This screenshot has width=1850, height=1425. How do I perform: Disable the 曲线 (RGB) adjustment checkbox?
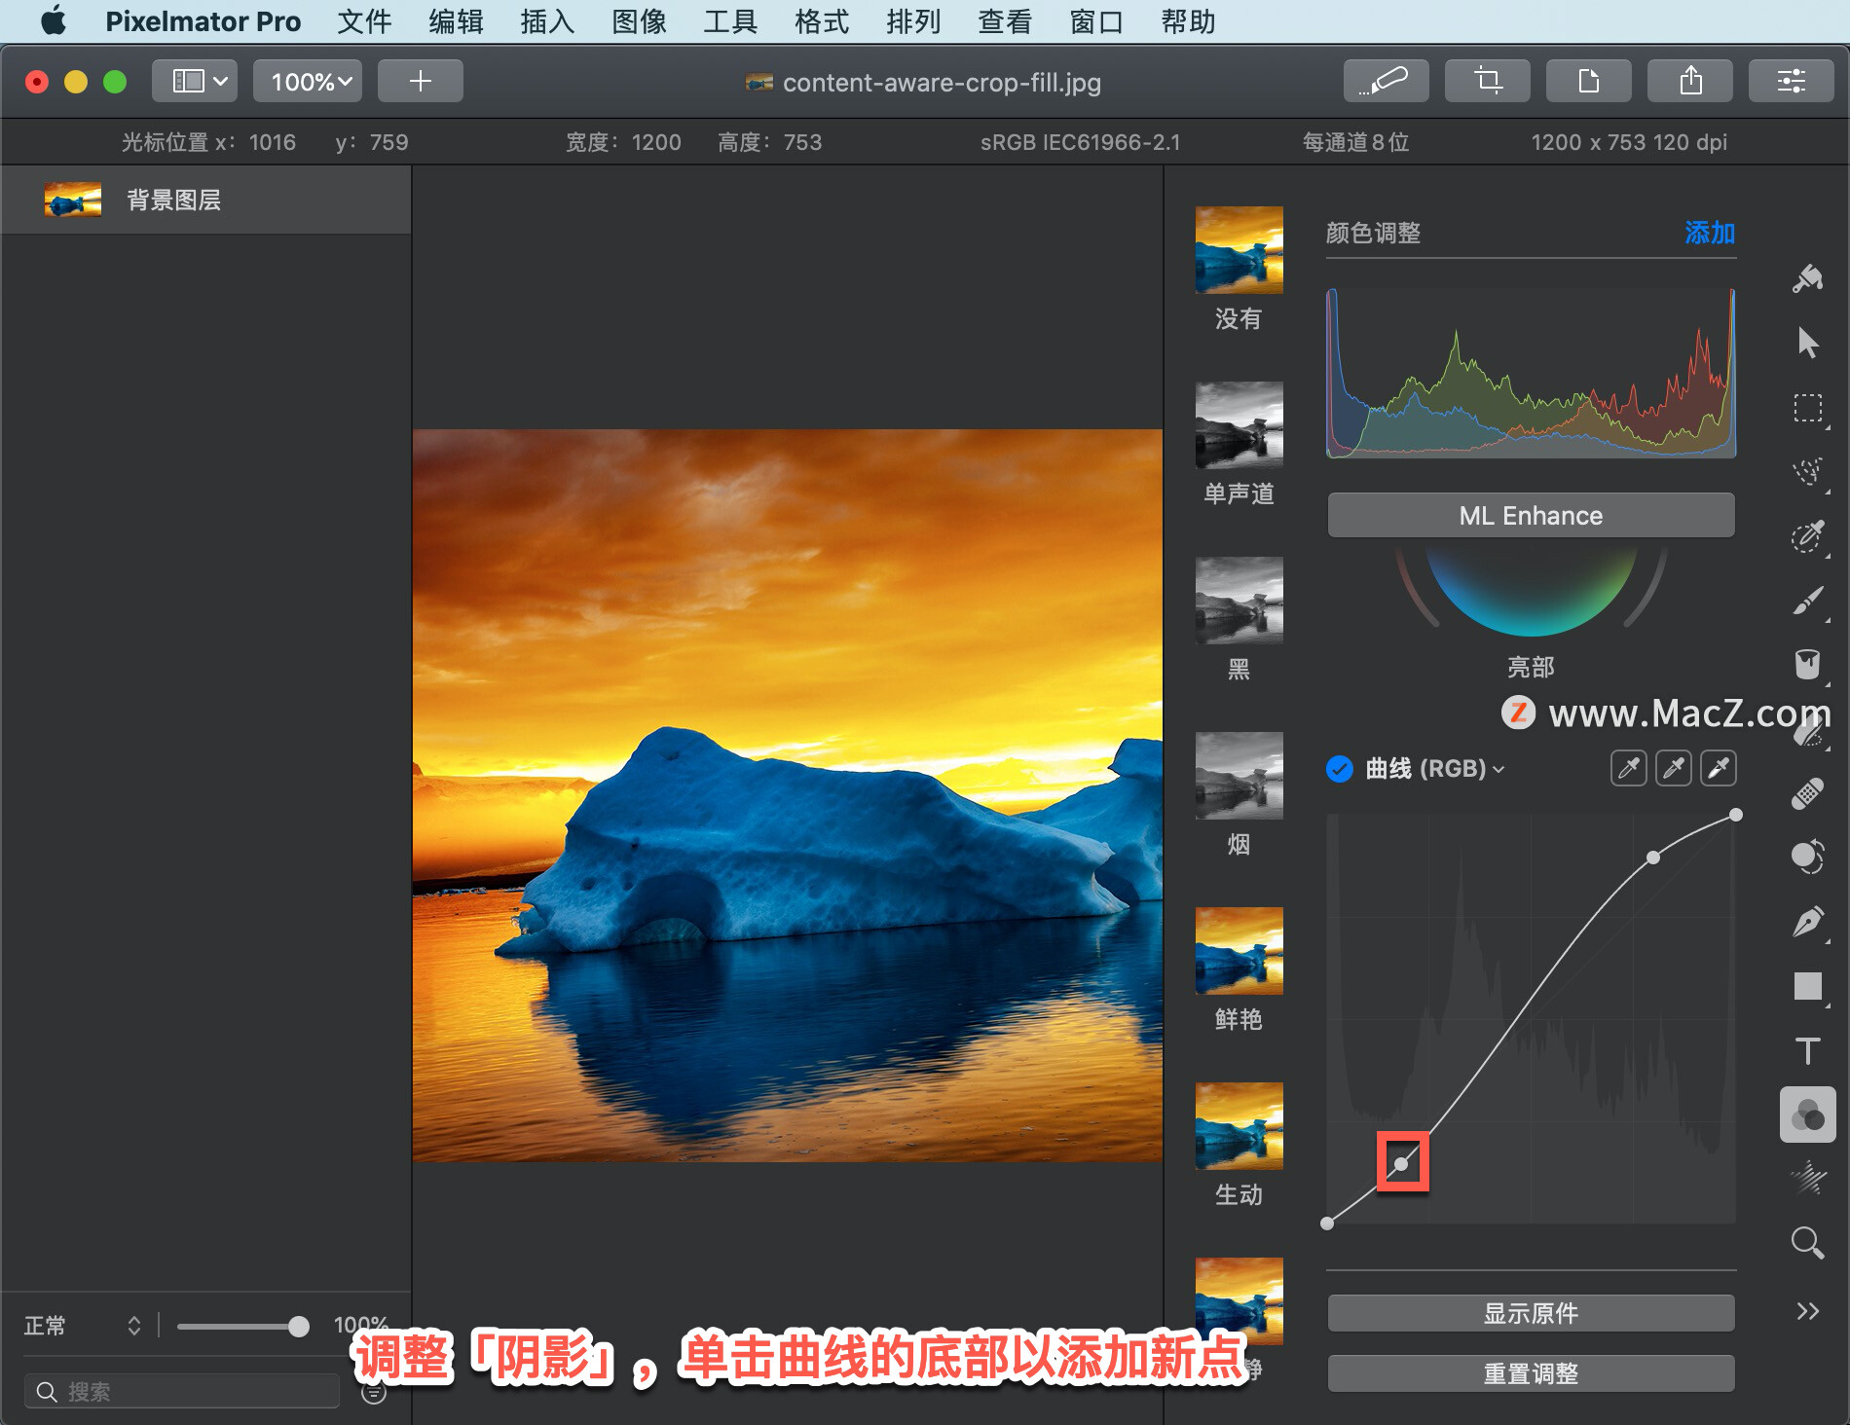1341,768
